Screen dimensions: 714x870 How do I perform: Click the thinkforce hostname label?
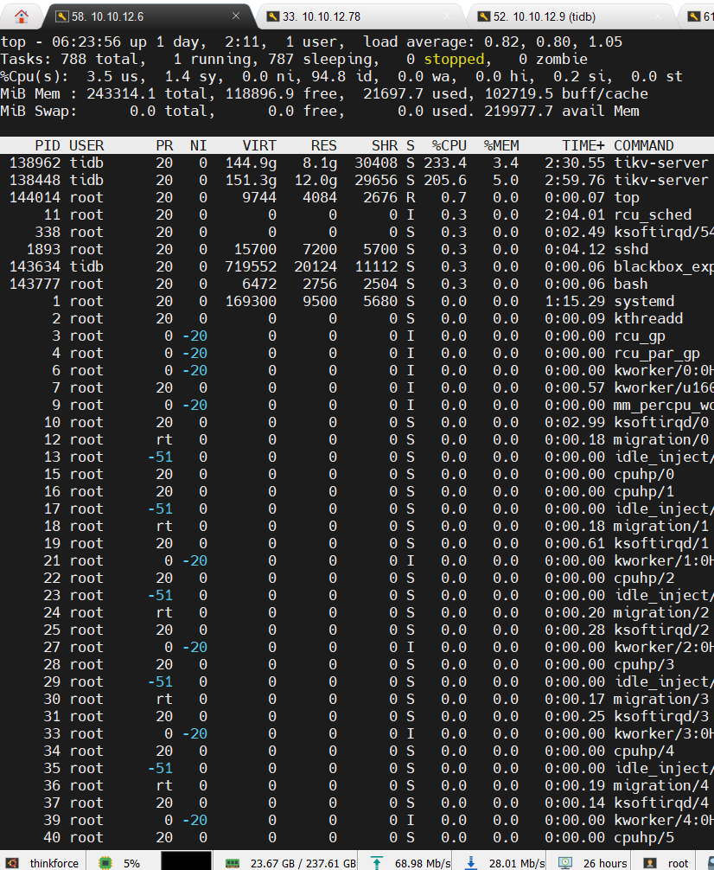[x=54, y=863]
